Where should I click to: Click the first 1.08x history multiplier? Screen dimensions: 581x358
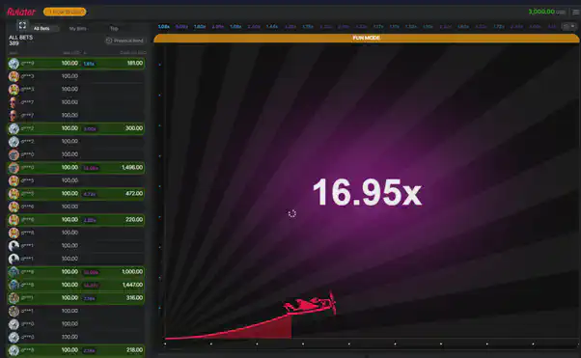[x=164, y=27]
